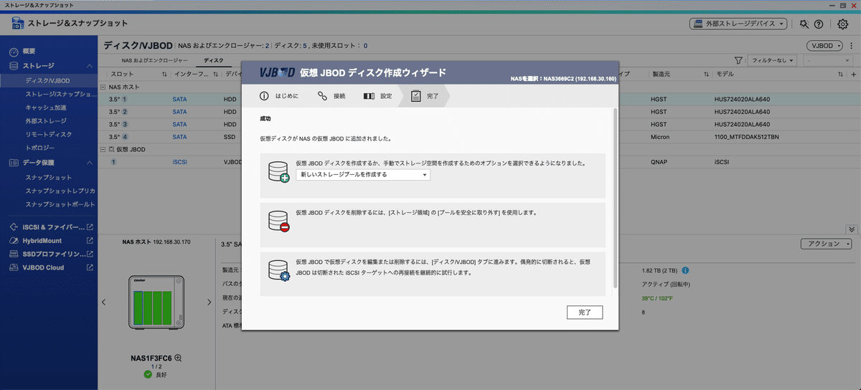Open the VJBOD dropdown button
This screenshot has width=861, height=390.
tap(824, 45)
